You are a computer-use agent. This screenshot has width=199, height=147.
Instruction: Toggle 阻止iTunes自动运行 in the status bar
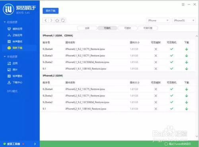(x=178, y=144)
